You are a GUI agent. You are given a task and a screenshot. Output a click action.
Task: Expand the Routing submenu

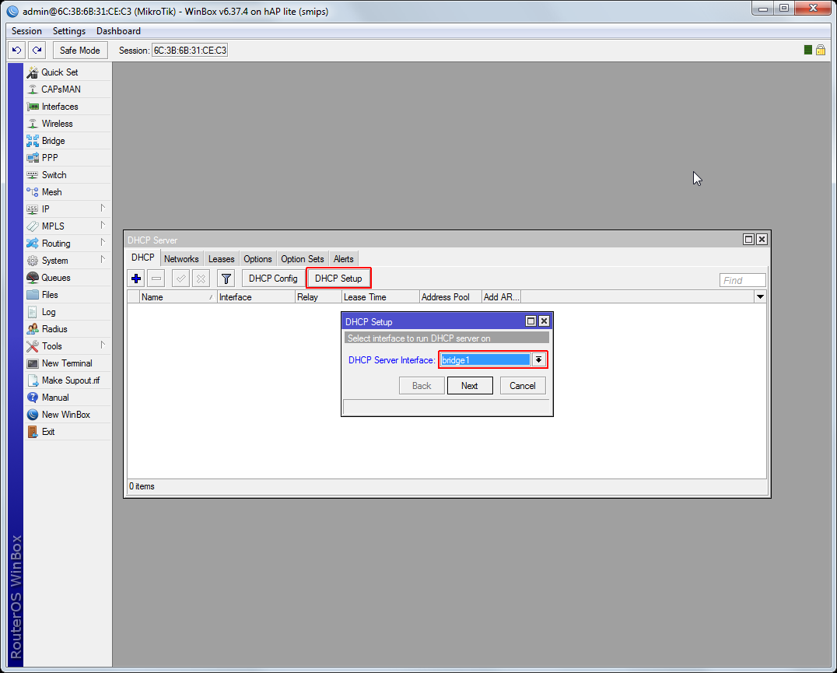(x=56, y=244)
